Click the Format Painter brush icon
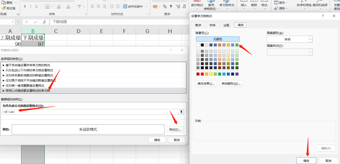Screen dimensions: 340x164 pos(4,8)
